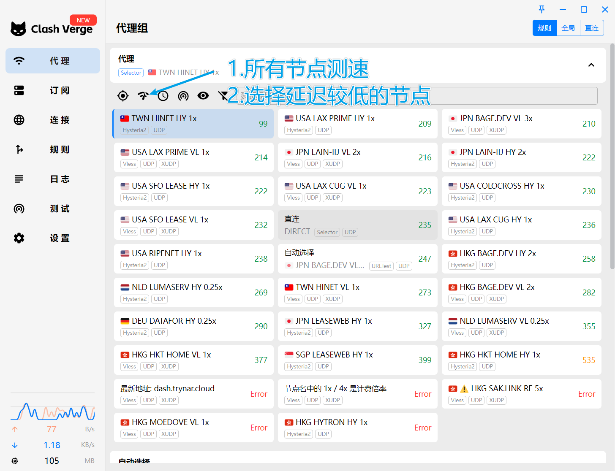Click the locate current node icon
Screen dimensions: 615x471
[x=123, y=96]
